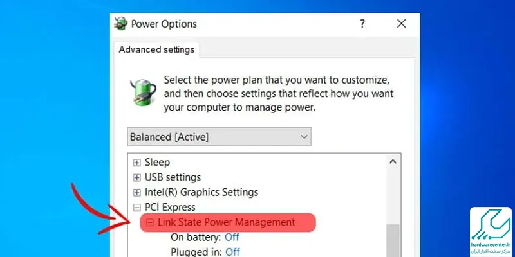This screenshot has width=515, height=257.
Task: Open the Balanced [Active] plan dropdown
Action: [219, 137]
